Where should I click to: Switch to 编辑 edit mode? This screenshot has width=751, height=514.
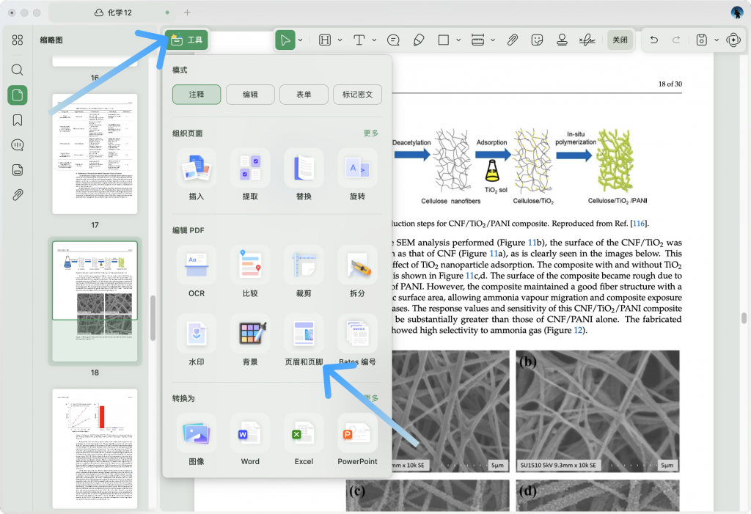pos(250,95)
